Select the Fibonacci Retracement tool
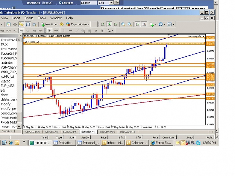This screenshot has height=176, width=235. 89,31
